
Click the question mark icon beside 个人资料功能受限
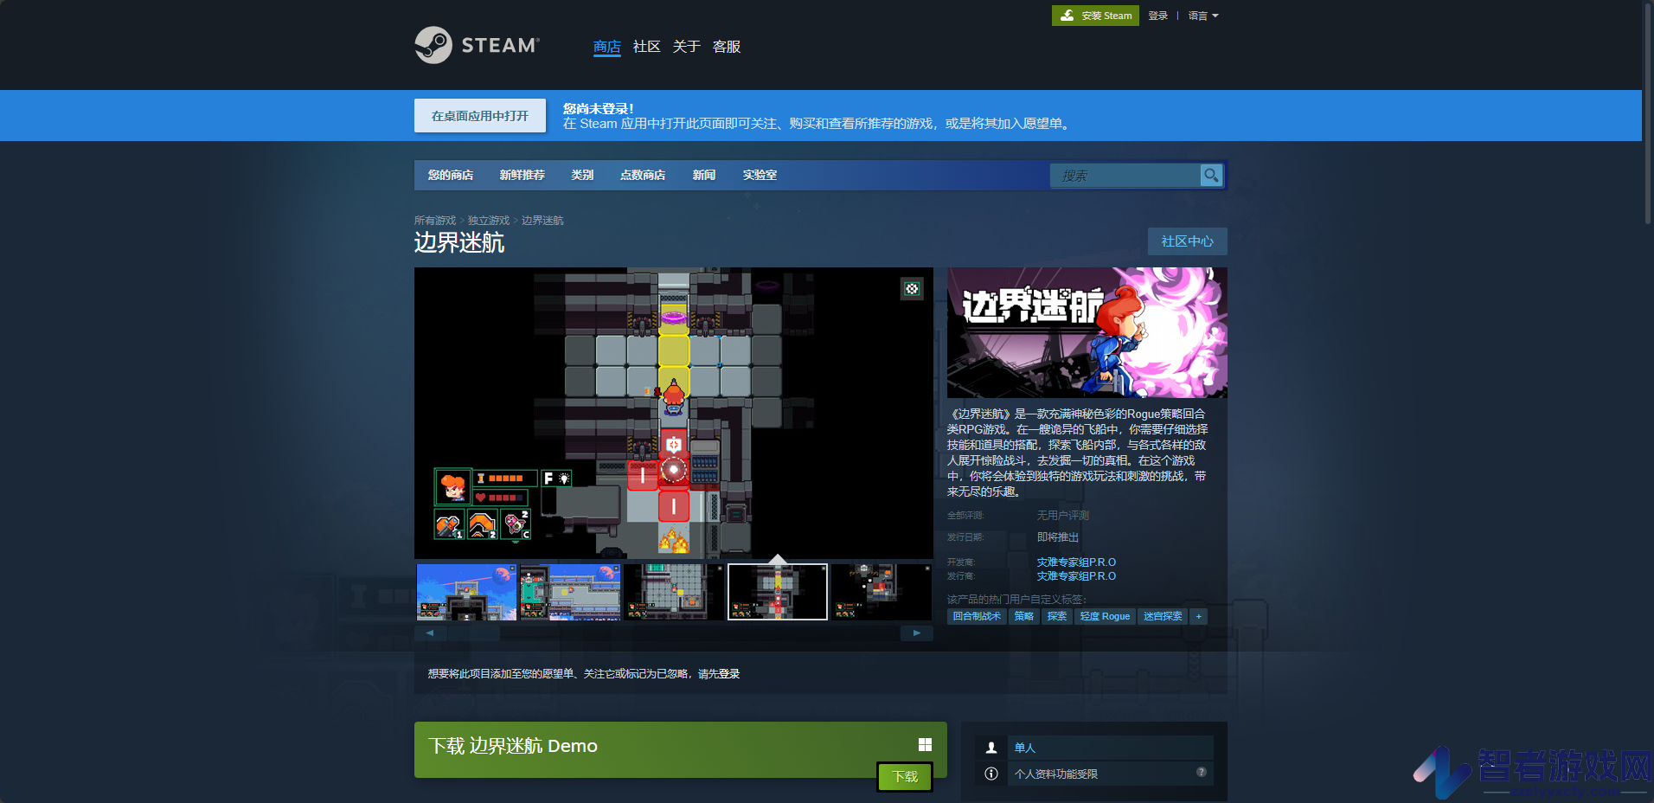coord(1202,772)
